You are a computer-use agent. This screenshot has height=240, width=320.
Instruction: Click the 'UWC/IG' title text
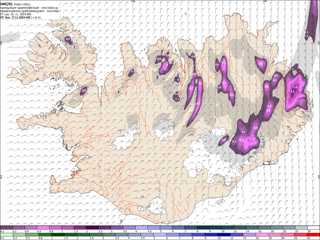click(6, 4)
